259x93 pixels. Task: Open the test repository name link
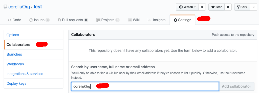pyautogui.click(x=38, y=7)
